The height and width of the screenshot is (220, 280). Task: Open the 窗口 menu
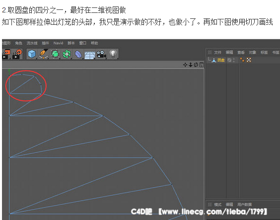83,43
